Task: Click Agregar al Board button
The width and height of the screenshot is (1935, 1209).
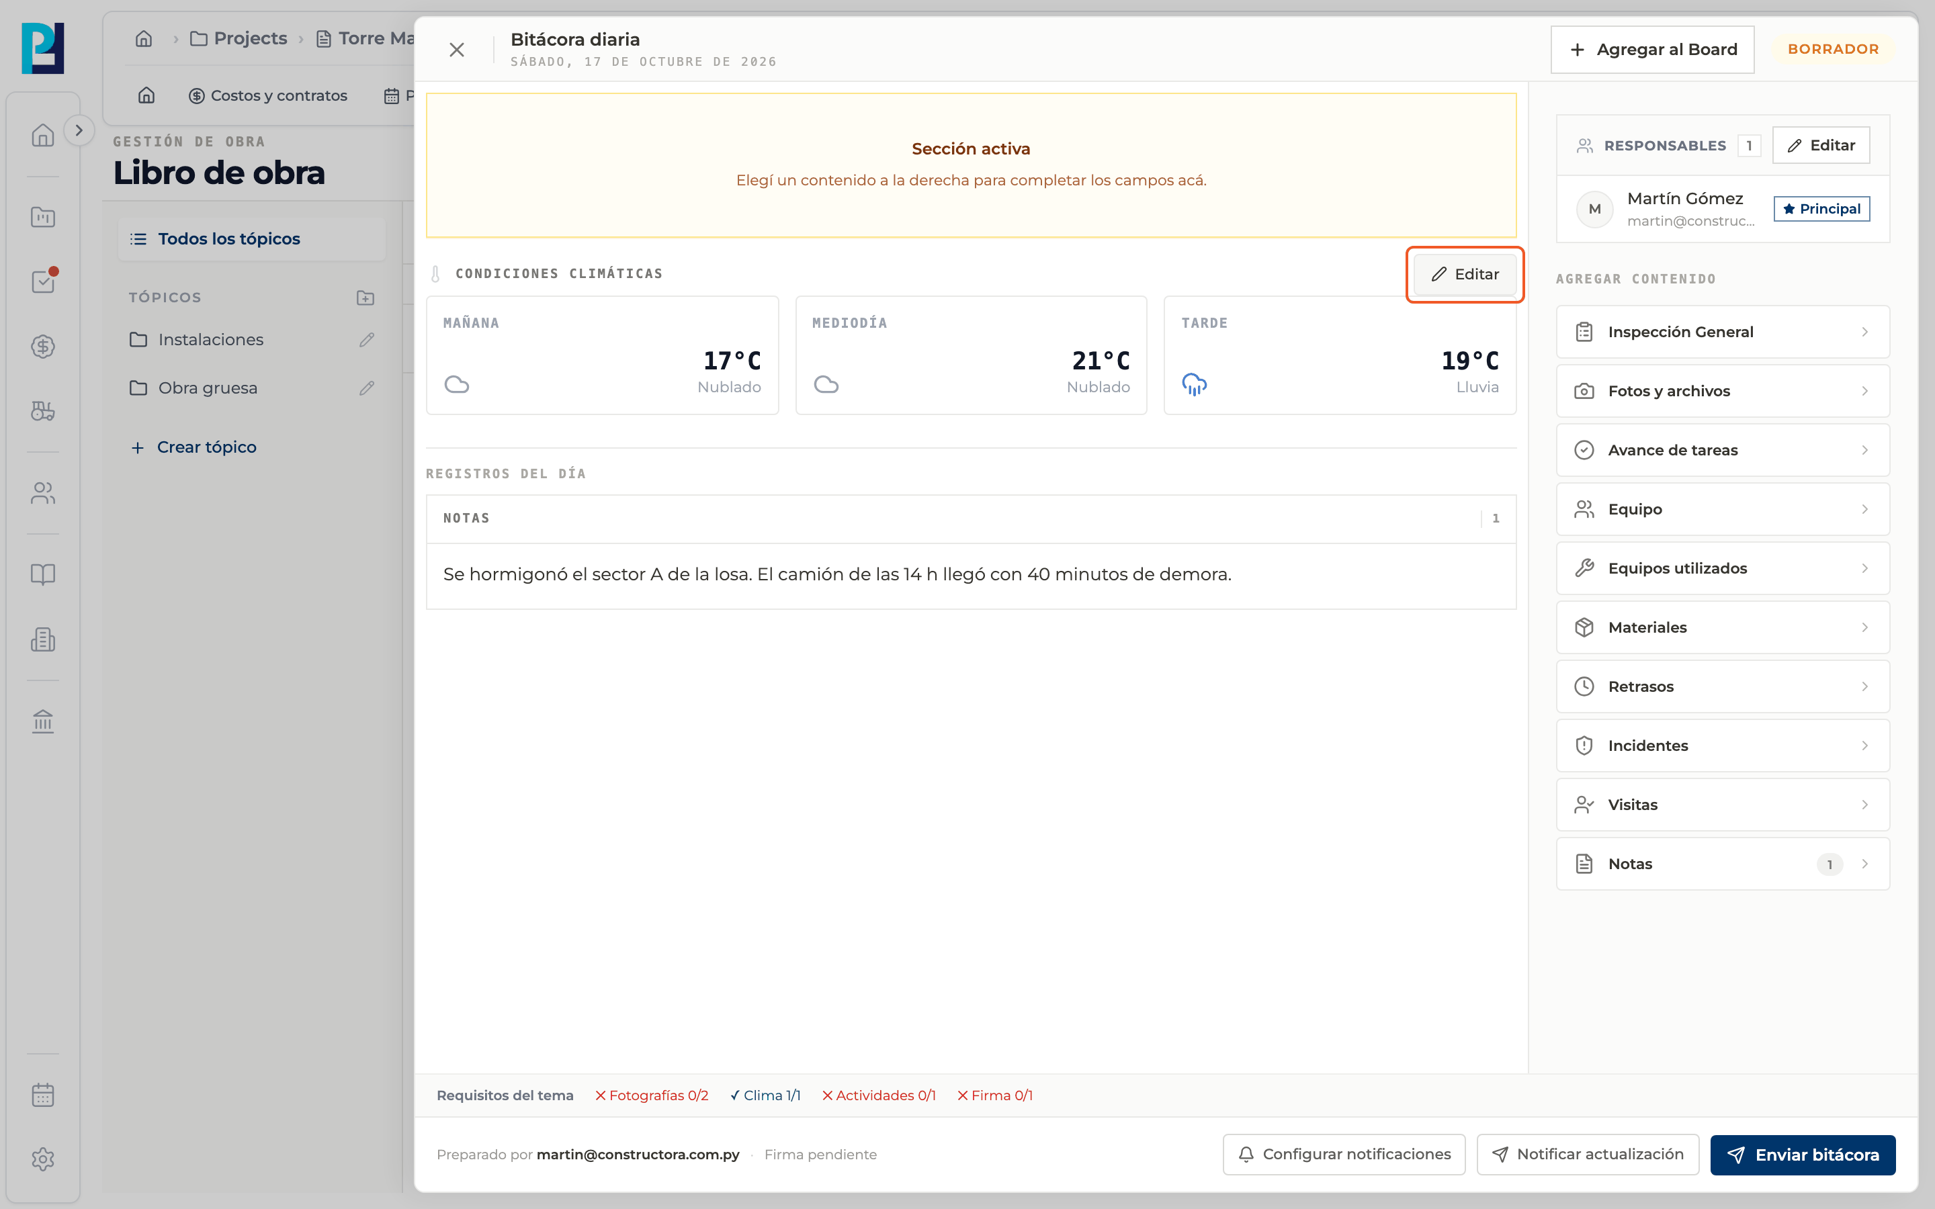Action: pyautogui.click(x=1652, y=50)
